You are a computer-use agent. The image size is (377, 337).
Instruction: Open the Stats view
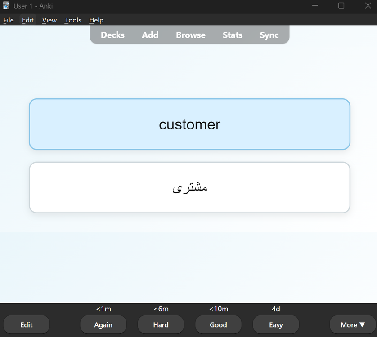pyautogui.click(x=233, y=35)
